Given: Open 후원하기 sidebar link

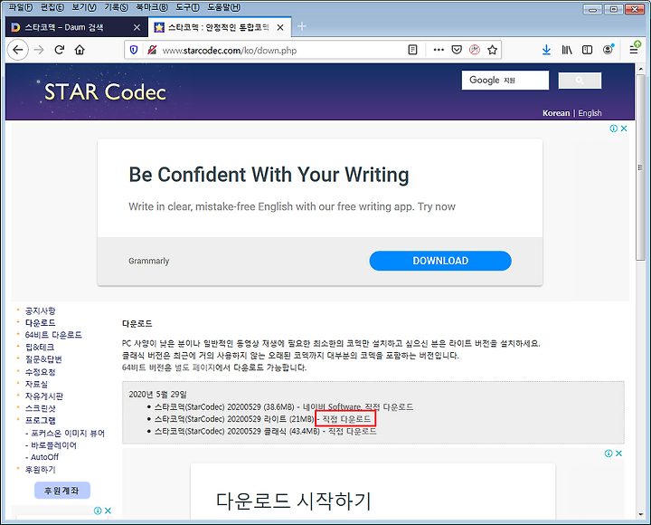Looking at the screenshot, I should click(x=40, y=469).
